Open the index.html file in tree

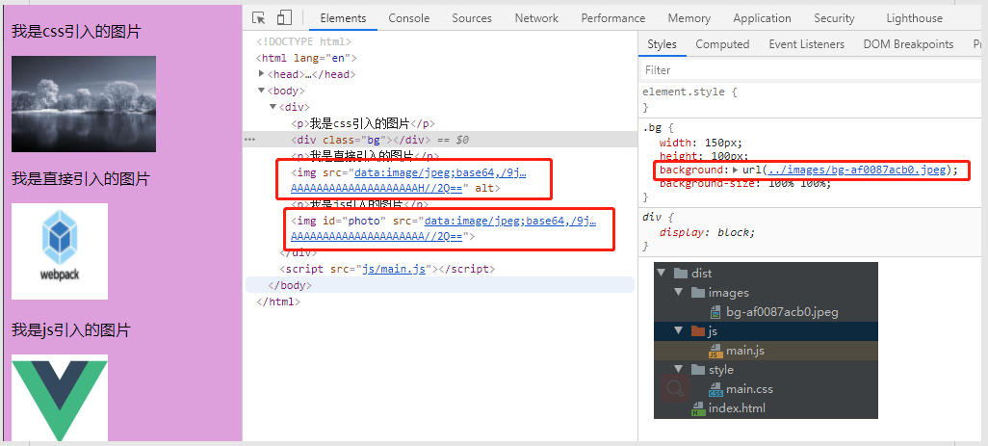tap(737, 408)
